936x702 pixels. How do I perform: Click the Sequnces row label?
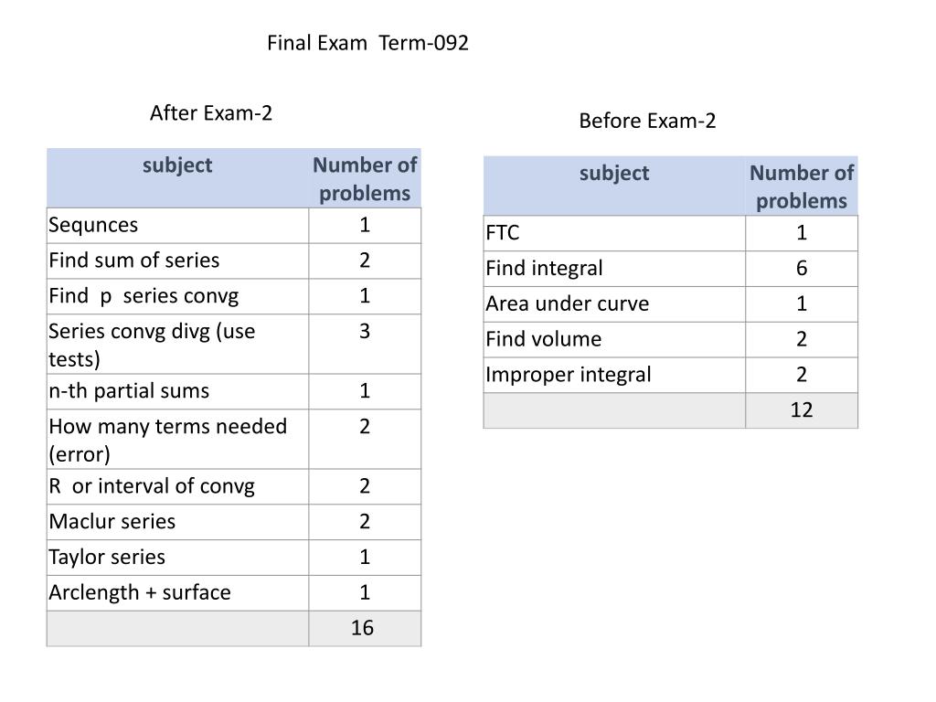point(178,225)
